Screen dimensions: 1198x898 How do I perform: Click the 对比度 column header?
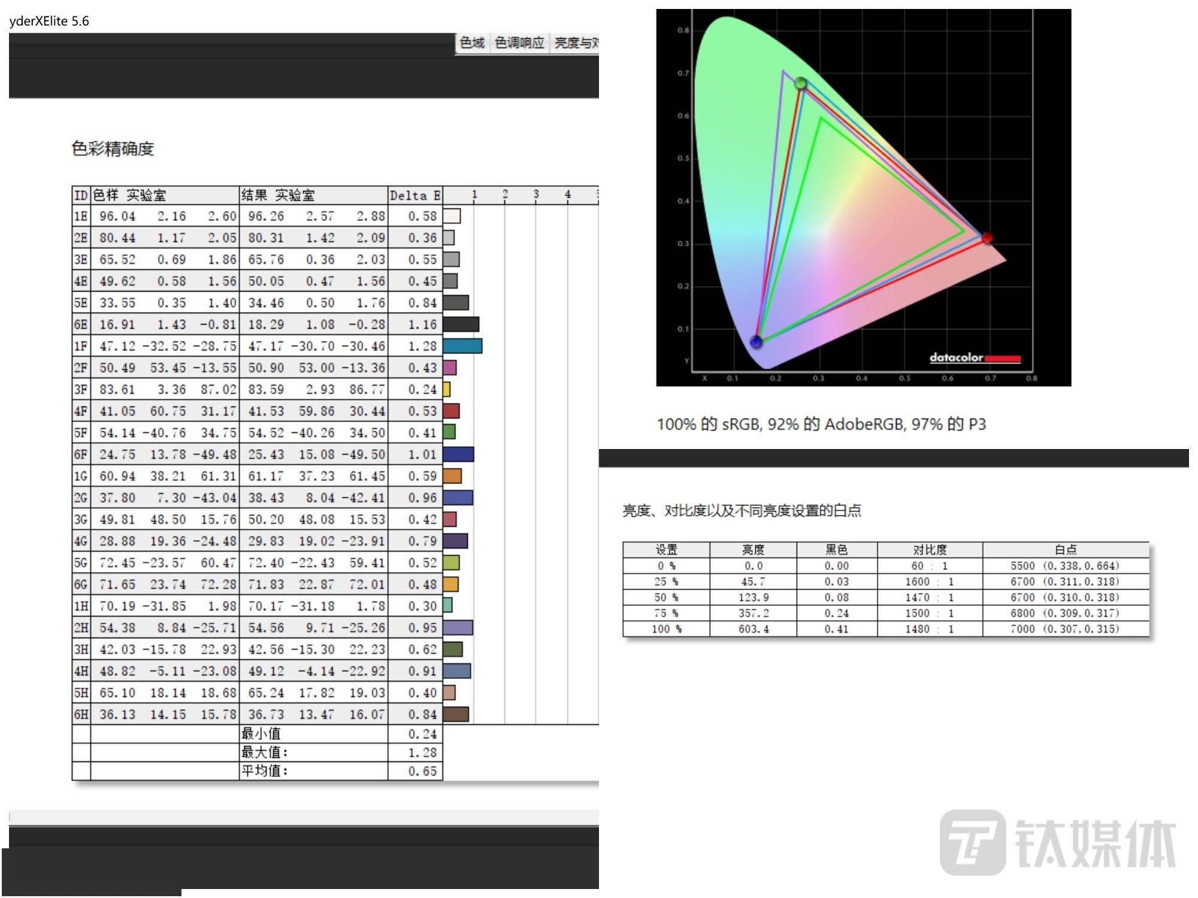[930, 550]
